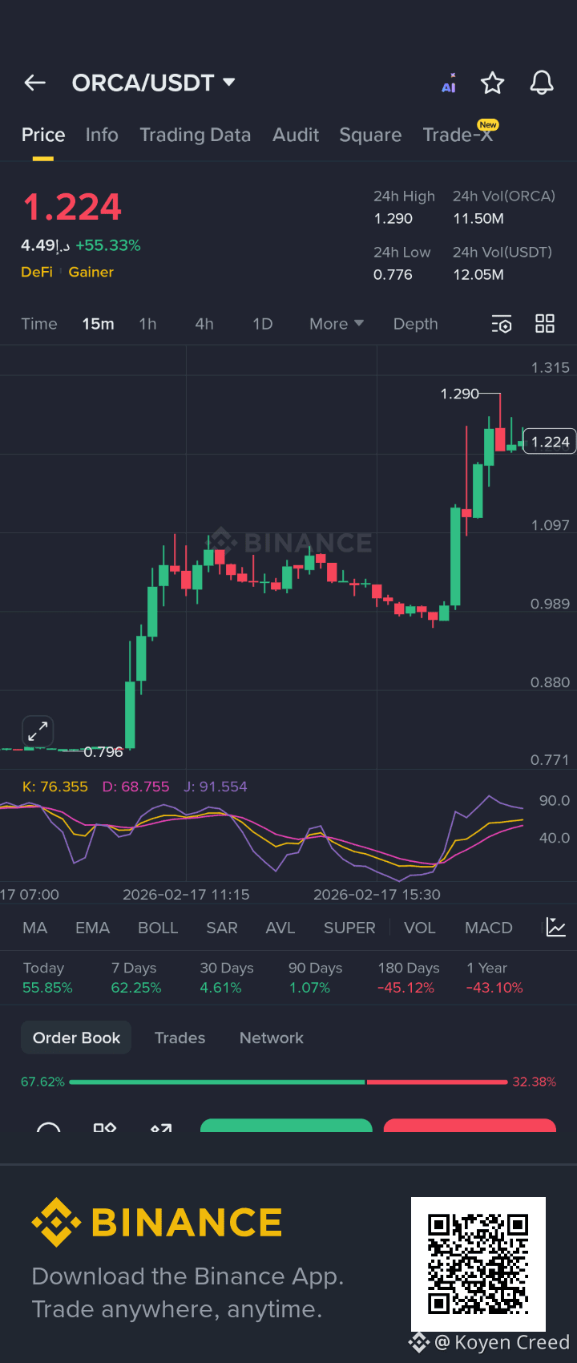
Task: Select the 1h interval
Action: 147,324
